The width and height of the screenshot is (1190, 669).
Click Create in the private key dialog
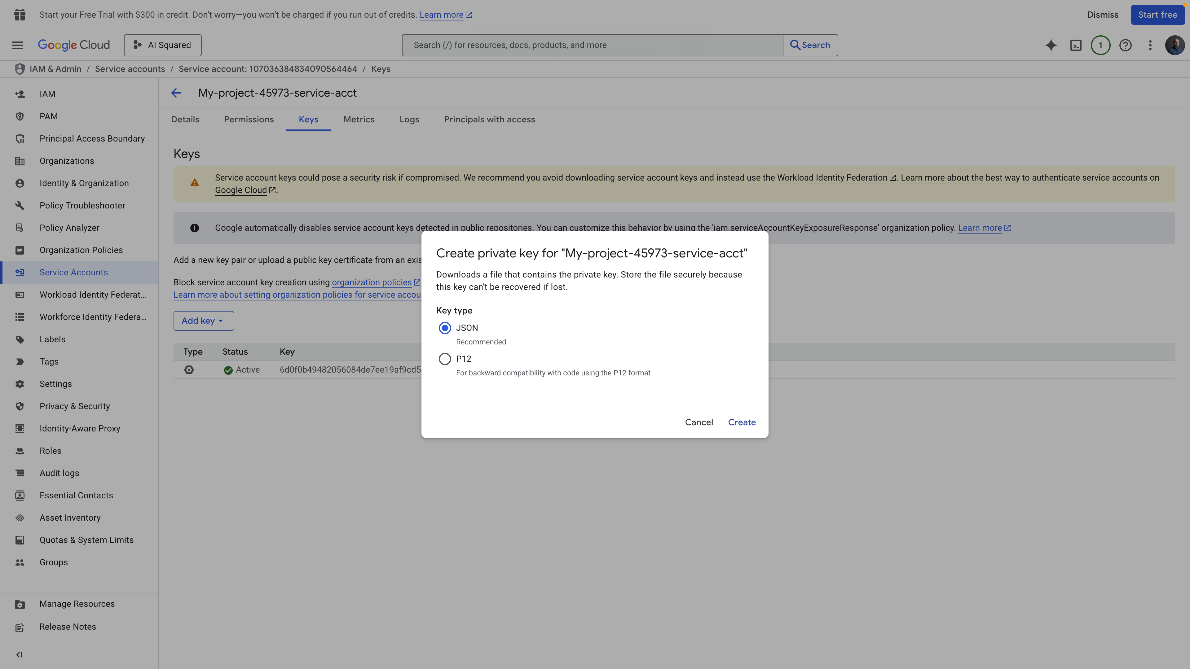coord(742,422)
